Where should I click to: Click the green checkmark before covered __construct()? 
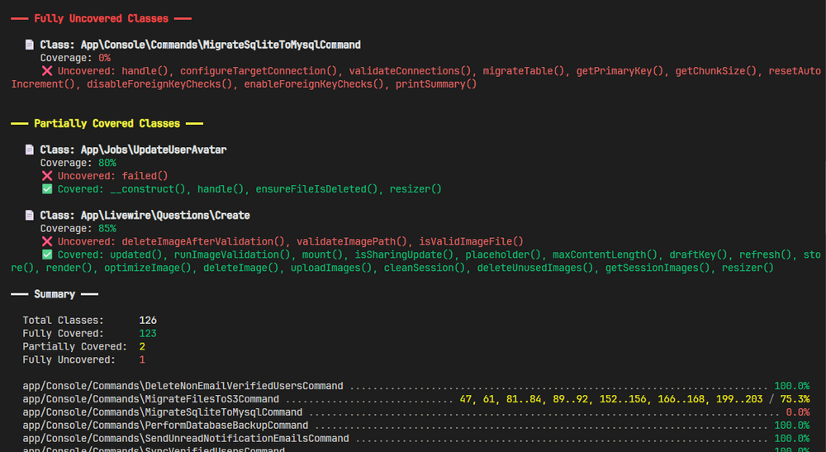pos(46,189)
